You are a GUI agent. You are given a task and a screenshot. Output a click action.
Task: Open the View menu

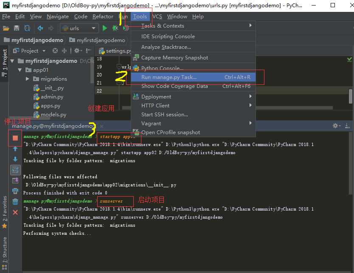[x=36, y=17]
